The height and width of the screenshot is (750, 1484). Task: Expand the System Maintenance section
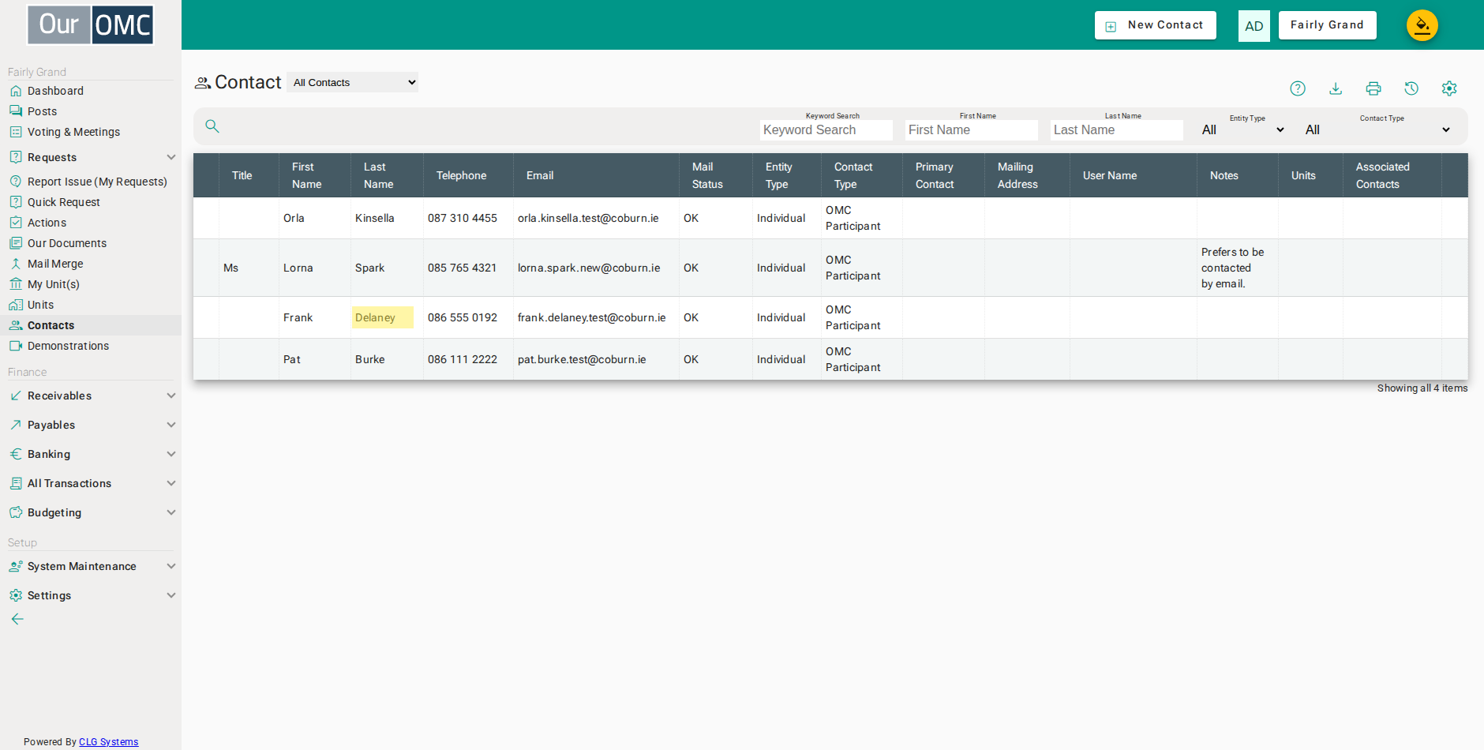[x=91, y=566]
